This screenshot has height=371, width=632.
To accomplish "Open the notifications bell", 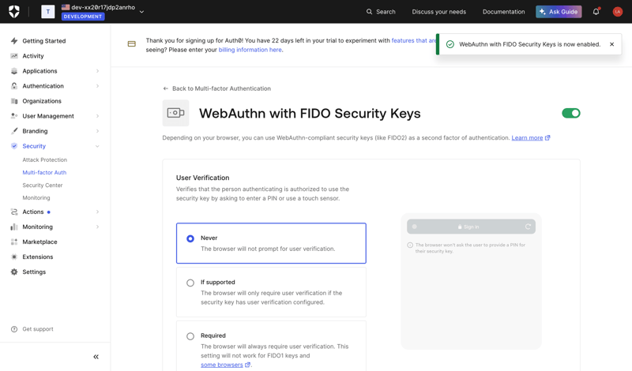I will point(596,12).
